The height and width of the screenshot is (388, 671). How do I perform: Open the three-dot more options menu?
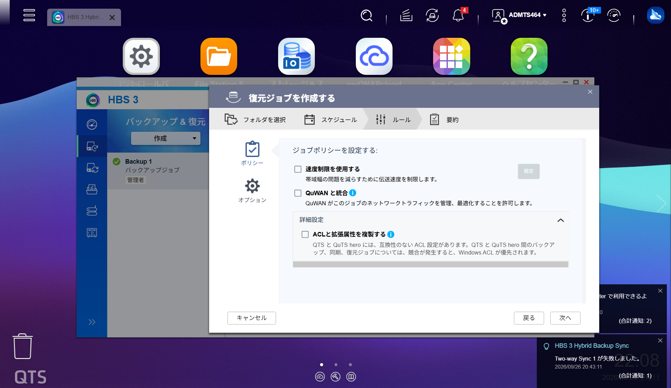(x=564, y=16)
